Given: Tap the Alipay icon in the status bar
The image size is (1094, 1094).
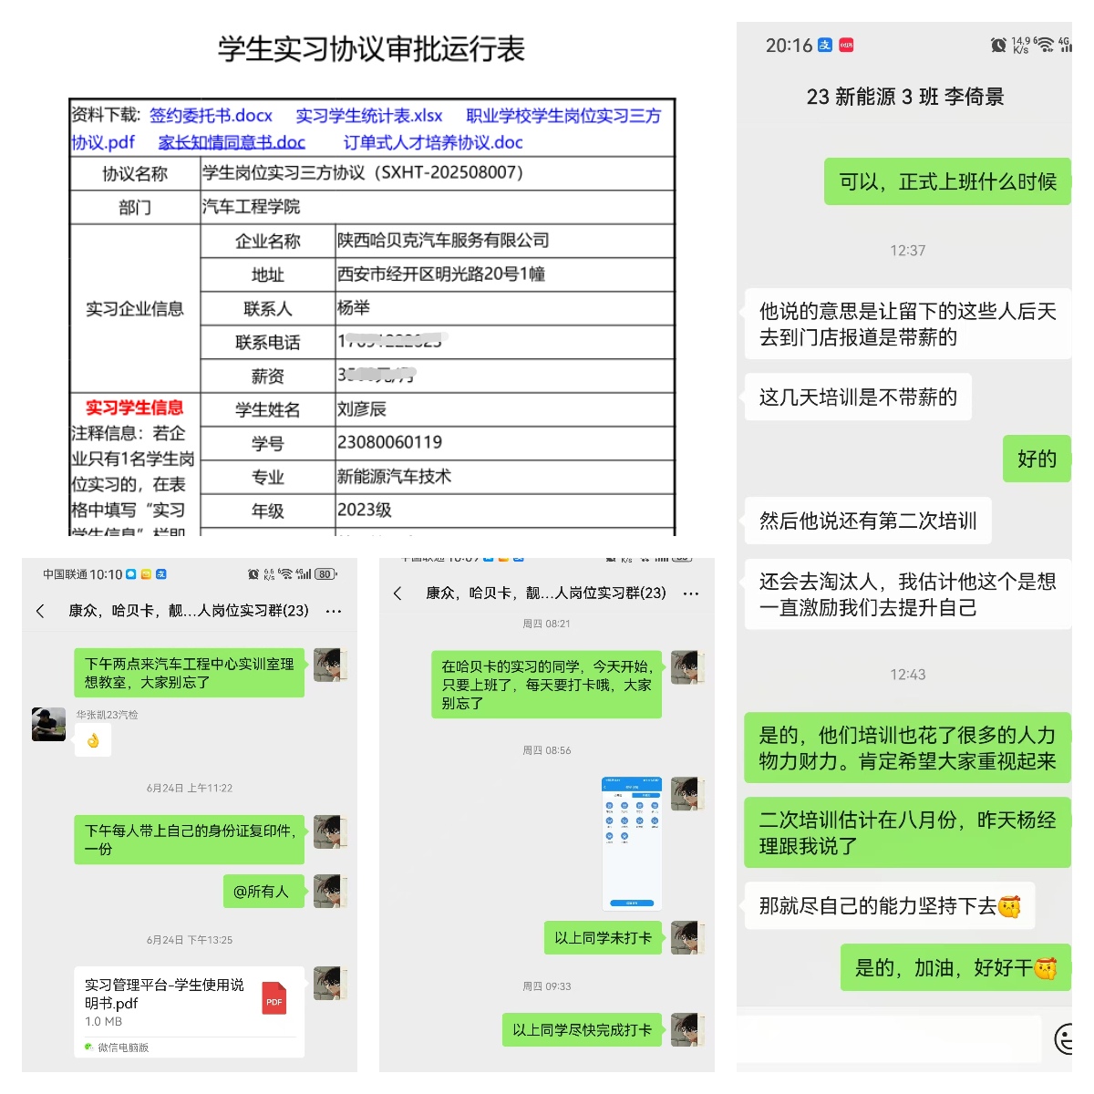Looking at the screenshot, I should click(x=825, y=45).
